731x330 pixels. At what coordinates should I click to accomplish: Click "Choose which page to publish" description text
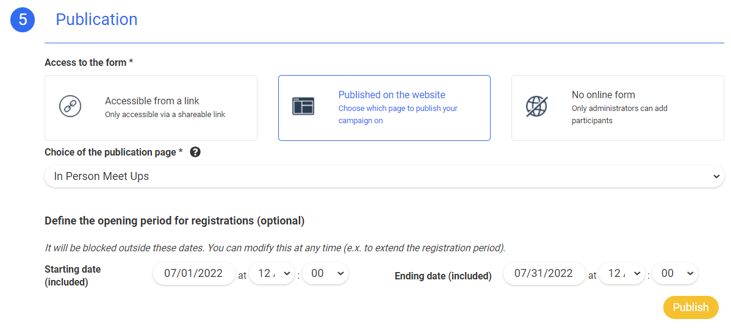(x=398, y=115)
